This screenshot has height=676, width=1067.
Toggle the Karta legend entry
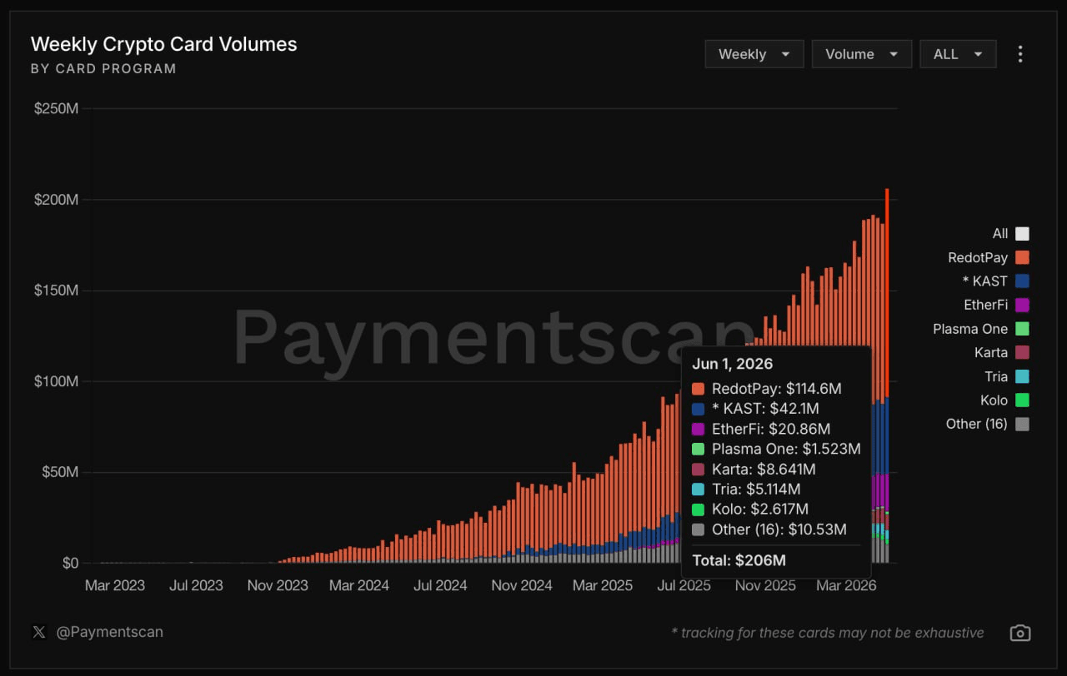1002,352
